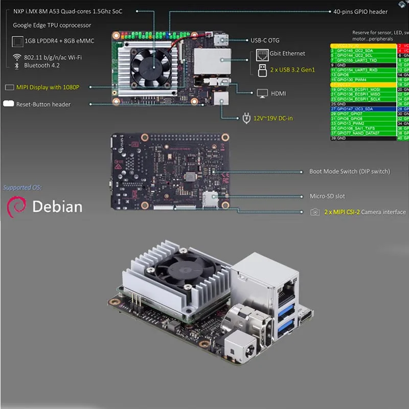This screenshot has width=409, height=409.
Task: Select pin 29 GPIO7 row
Action: [x=363, y=113]
